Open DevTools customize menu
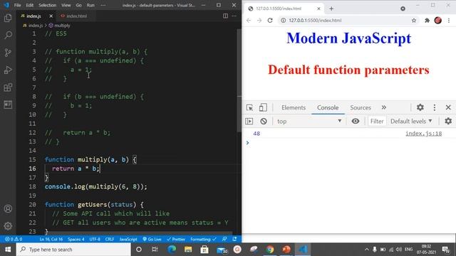 [x=435, y=107]
